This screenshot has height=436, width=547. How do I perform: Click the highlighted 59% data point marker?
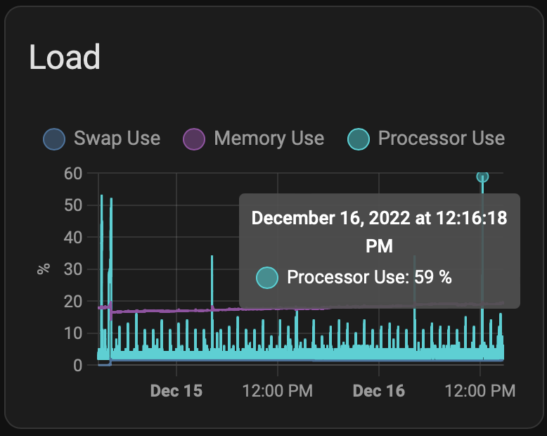tap(482, 177)
